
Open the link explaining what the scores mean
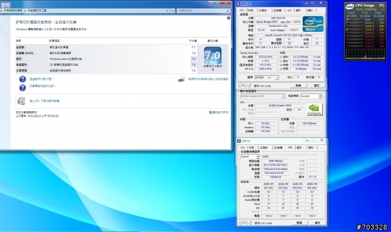[x=41, y=79]
